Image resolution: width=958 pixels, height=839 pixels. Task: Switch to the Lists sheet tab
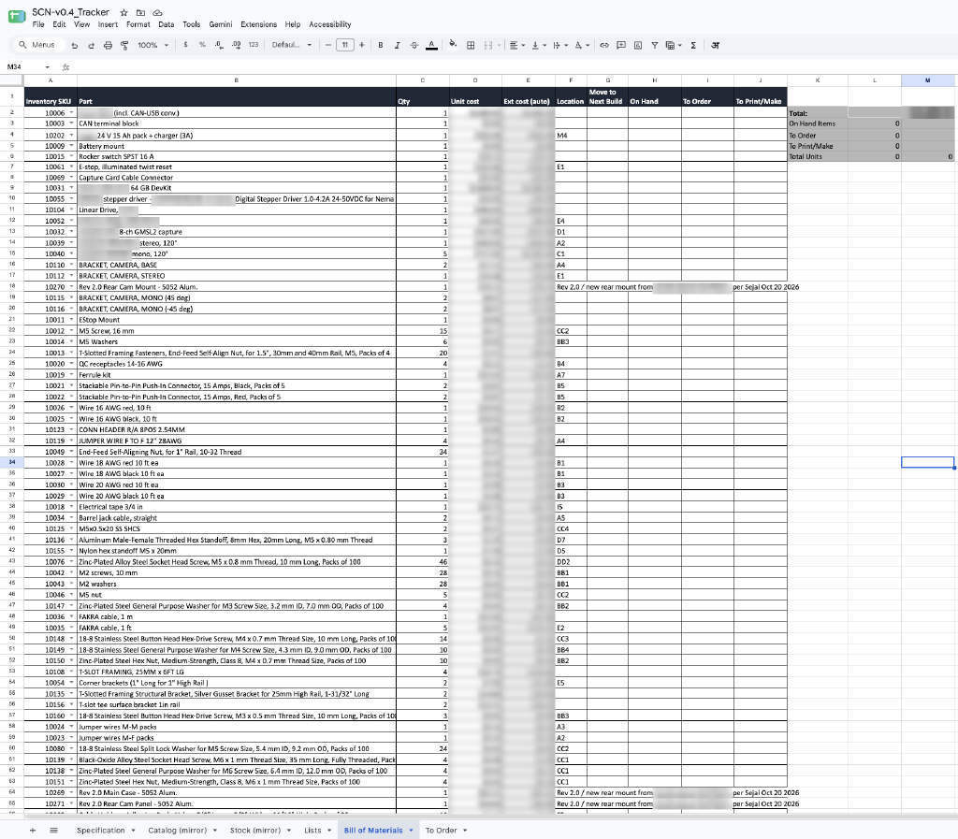point(312,830)
